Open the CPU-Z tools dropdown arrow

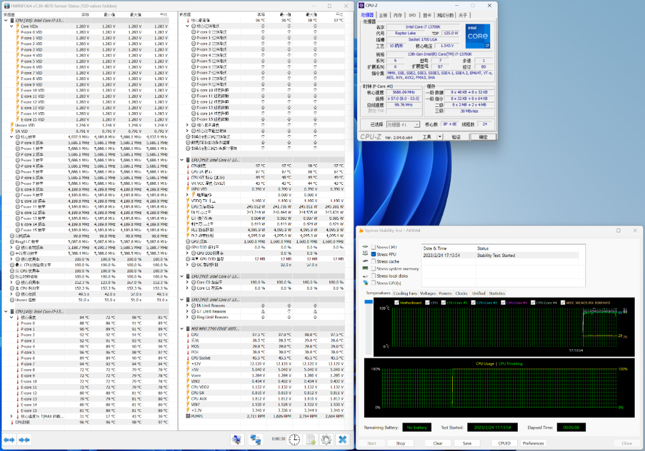click(441, 137)
